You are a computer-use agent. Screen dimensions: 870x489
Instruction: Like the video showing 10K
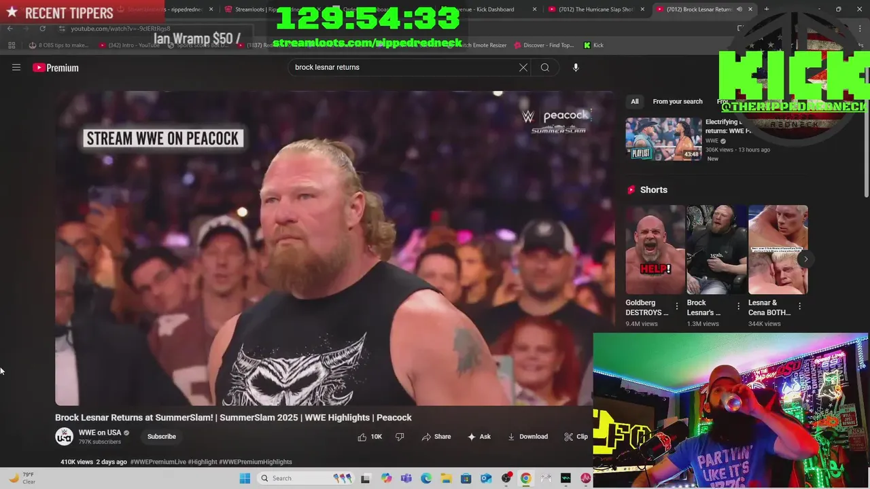coord(370,437)
